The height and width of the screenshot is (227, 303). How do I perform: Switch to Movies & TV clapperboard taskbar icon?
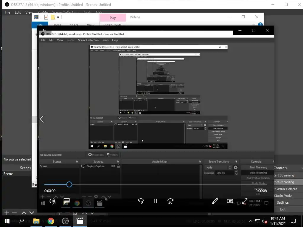pyautogui.click(x=80, y=221)
